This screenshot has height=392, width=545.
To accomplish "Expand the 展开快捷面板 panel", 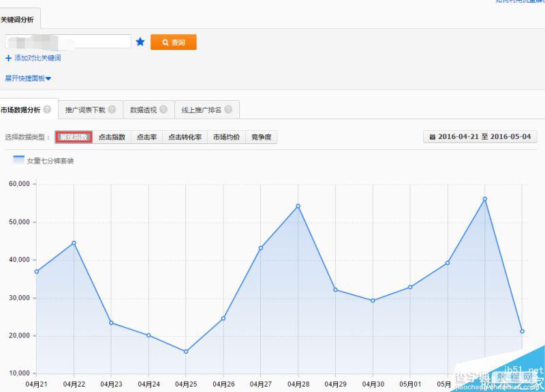I will tap(28, 78).
